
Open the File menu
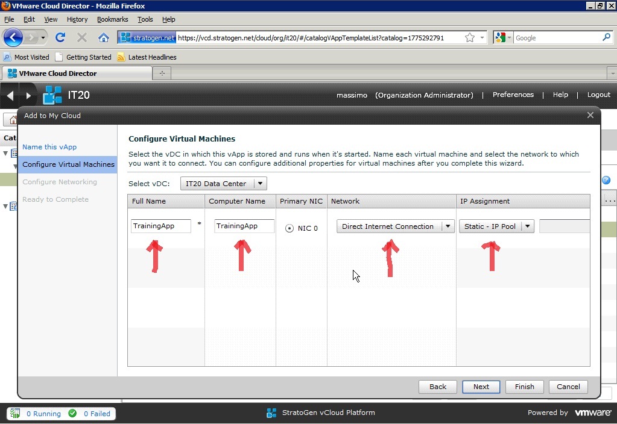point(9,19)
